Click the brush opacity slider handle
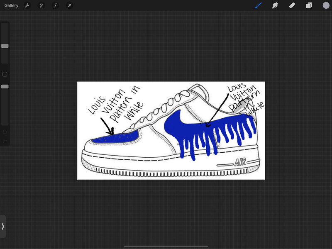This screenshot has width=332, height=249. coord(5,87)
